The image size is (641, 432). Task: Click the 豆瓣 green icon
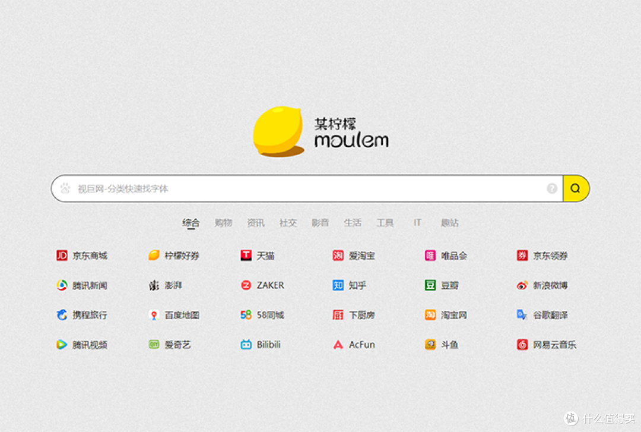coord(430,285)
